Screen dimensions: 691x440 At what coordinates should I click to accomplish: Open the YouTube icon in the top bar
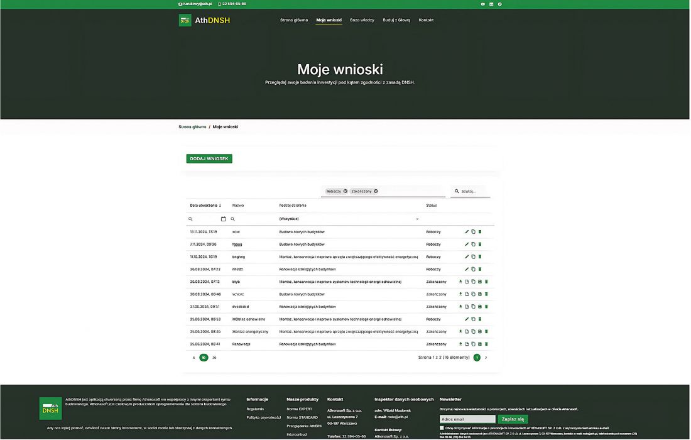483,4
